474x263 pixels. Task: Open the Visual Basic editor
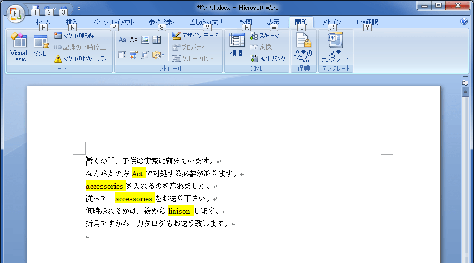point(19,47)
